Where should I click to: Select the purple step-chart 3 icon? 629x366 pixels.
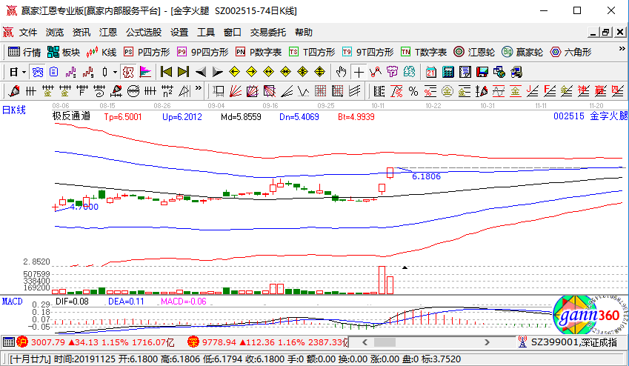(x=70, y=73)
